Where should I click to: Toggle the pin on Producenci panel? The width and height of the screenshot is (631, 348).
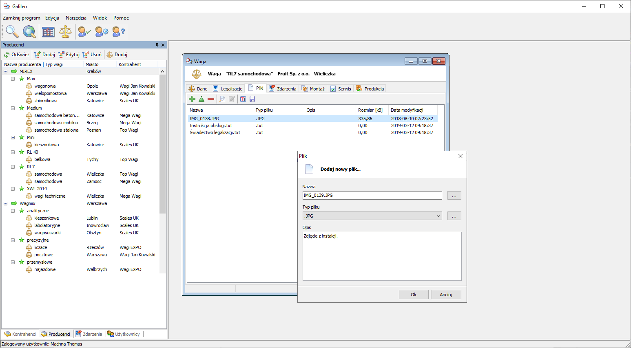tap(157, 45)
